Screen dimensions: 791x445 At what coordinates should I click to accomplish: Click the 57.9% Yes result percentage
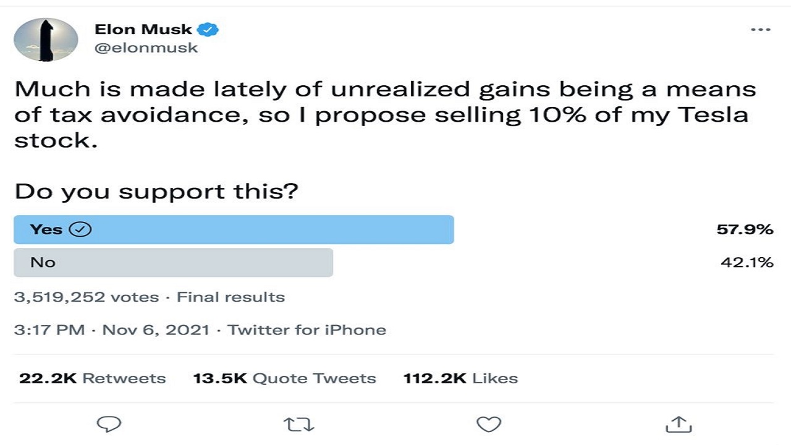tap(745, 229)
